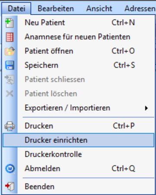Click the grey X icon beside Patient löschen
Viewport: 156px width, 195px height.
[x=10, y=94]
